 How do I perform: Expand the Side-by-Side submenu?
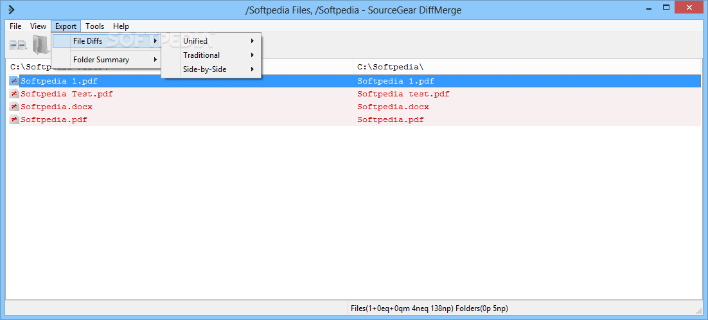tap(211, 69)
